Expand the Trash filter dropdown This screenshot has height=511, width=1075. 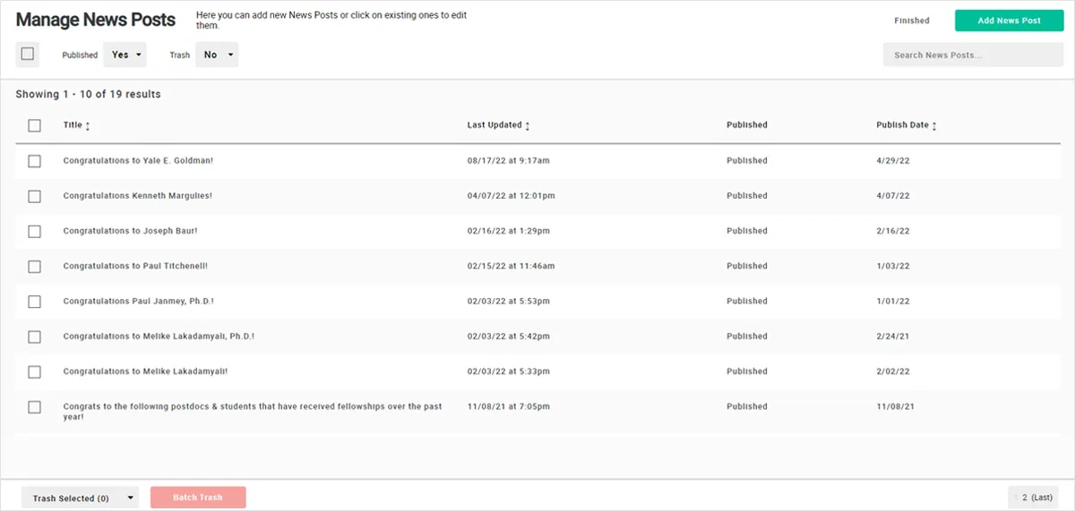coord(217,55)
